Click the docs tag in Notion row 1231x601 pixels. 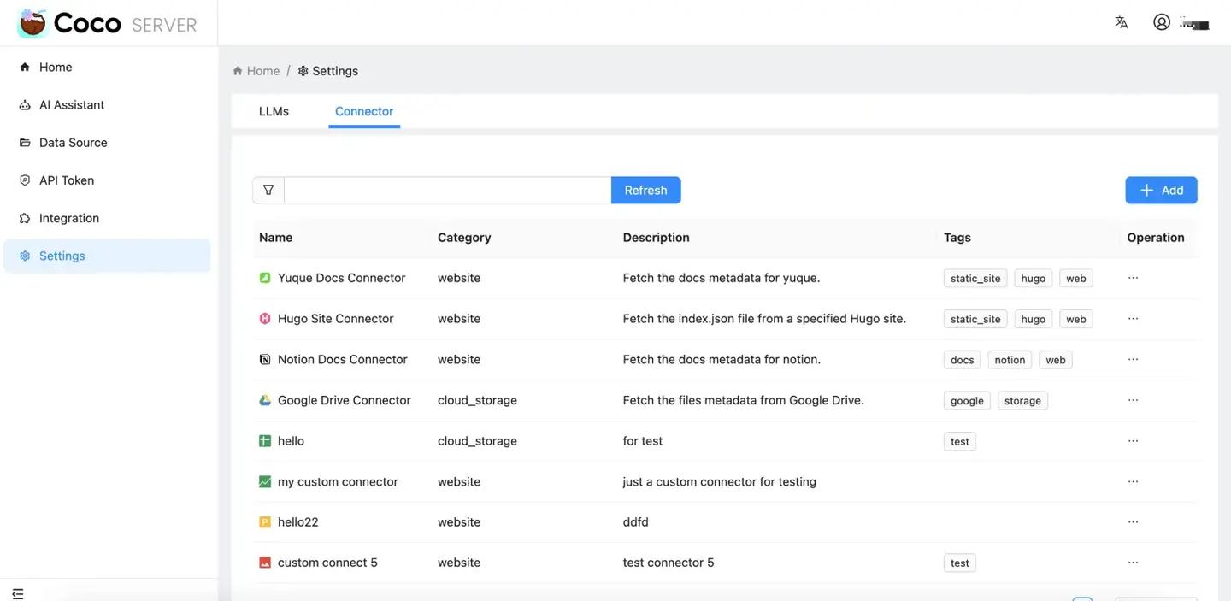[962, 360]
